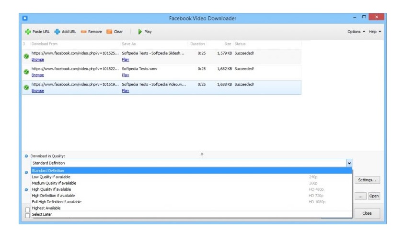
Task: Click the Clear orange icon
Action: pos(109,32)
